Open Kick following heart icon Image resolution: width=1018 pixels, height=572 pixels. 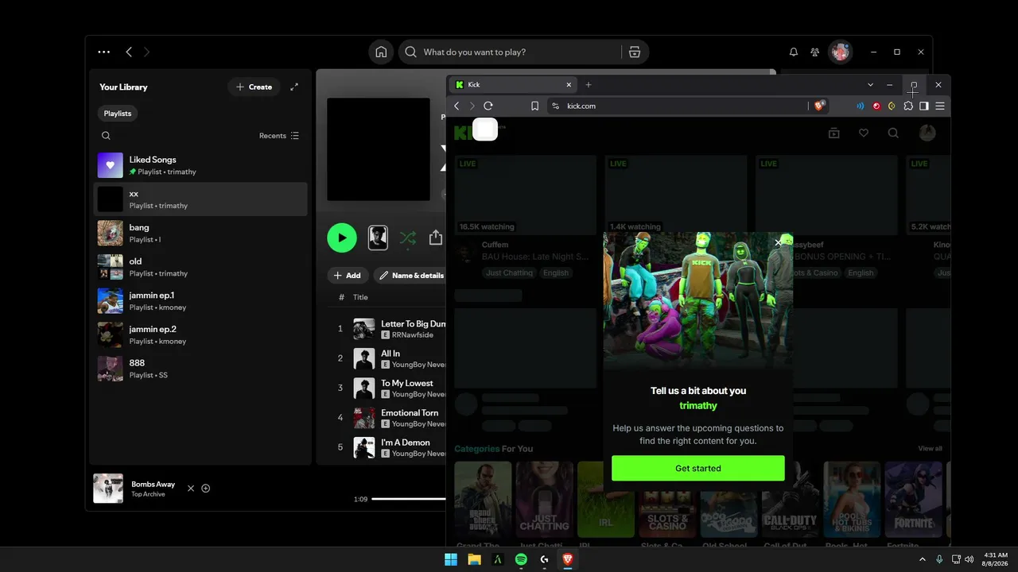(864, 133)
